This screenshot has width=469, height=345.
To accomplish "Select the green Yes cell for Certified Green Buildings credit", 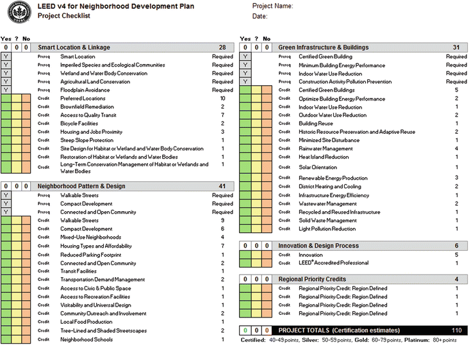I will [245, 90].
